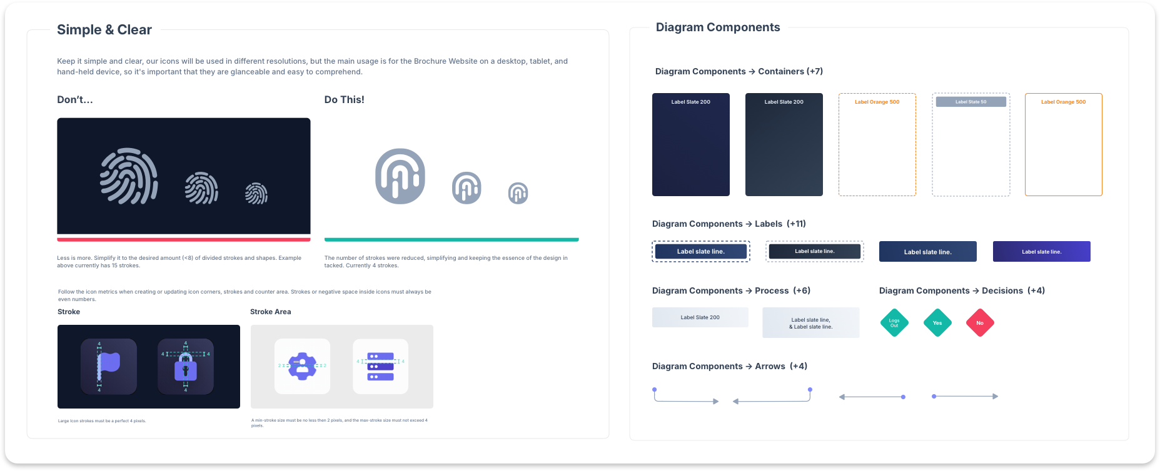The height and width of the screenshot is (471, 1160).
Task: Click the two-line Label slate line process box
Action: coord(811,323)
